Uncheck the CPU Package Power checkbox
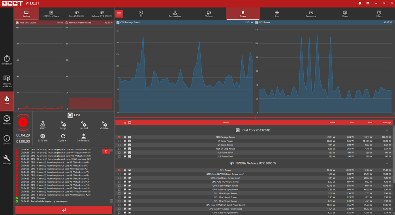 coord(119,137)
